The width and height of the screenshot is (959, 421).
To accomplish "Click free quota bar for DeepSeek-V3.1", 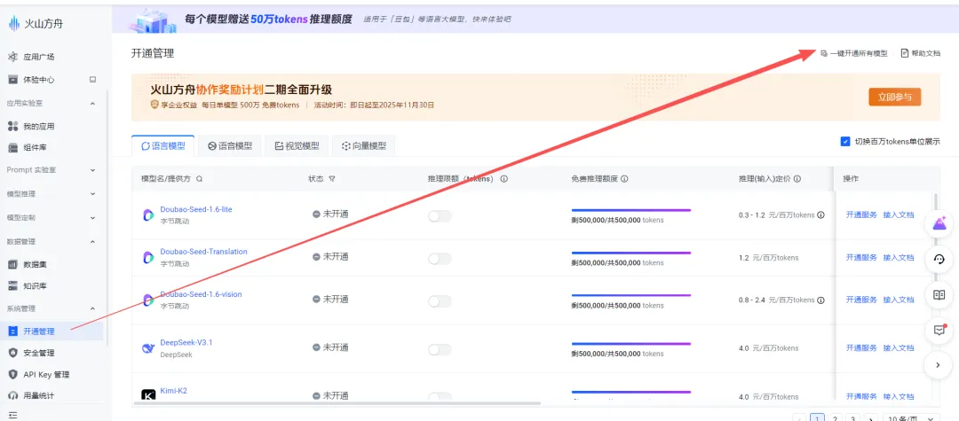I will [630, 344].
